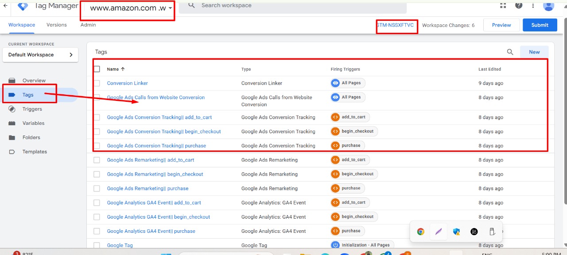This screenshot has height=255, width=567.
Task: Open the security shield icon in tray popup
Action: tap(456, 232)
